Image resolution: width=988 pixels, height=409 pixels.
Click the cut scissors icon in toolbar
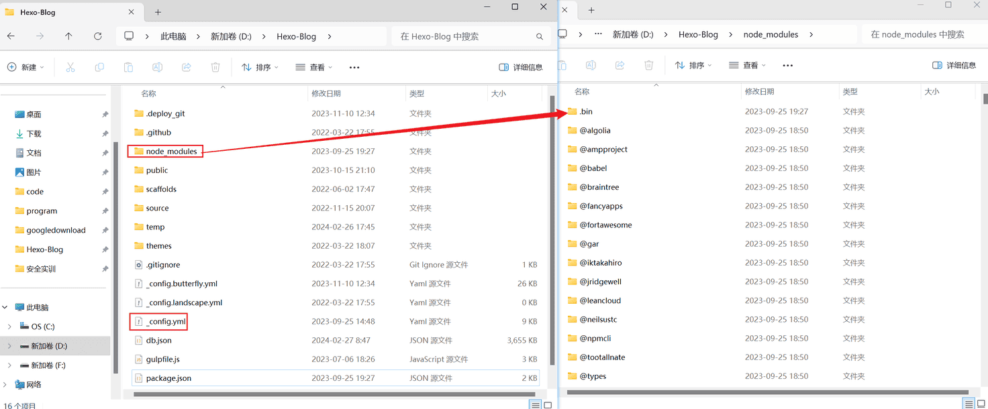[70, 67]
